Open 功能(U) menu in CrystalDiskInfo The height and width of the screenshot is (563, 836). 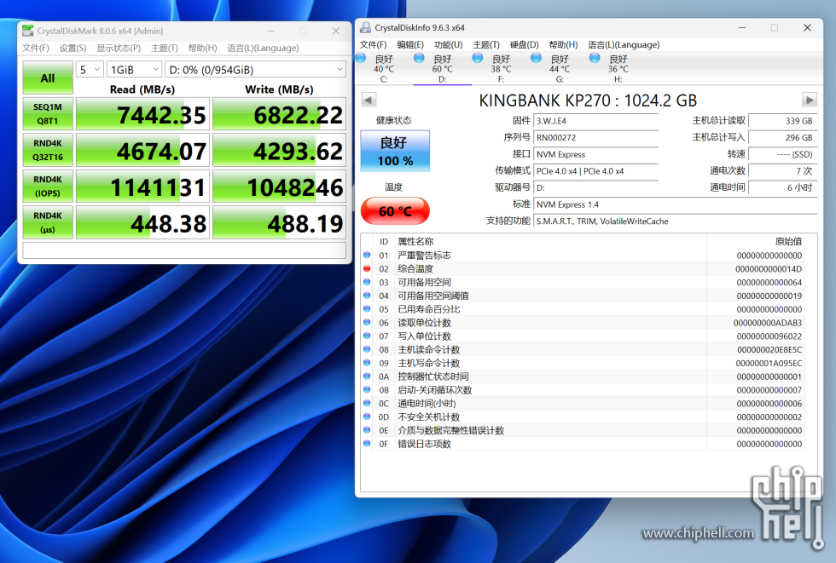(x=449, y=44)
